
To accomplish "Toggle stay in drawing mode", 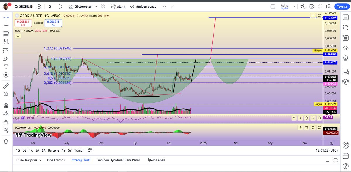I will tap(6, 114).
